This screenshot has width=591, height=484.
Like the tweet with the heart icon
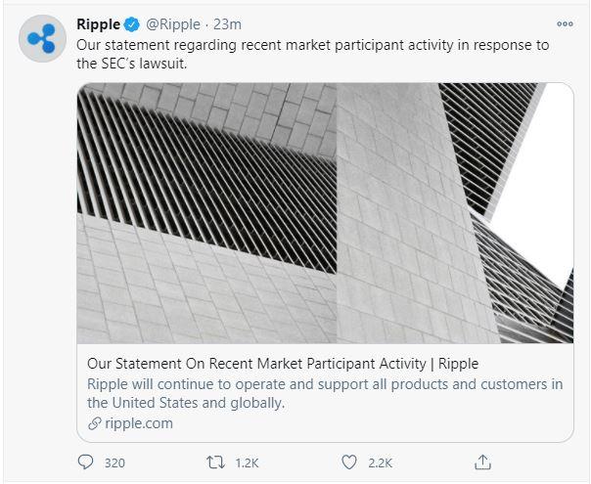click(349, 462)
